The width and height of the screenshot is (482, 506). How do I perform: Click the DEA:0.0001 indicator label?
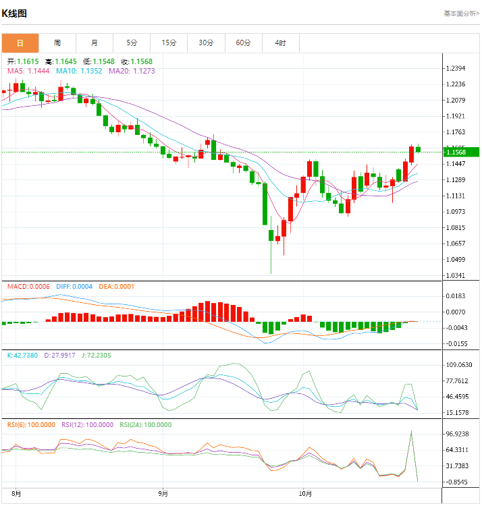point(117,287)
